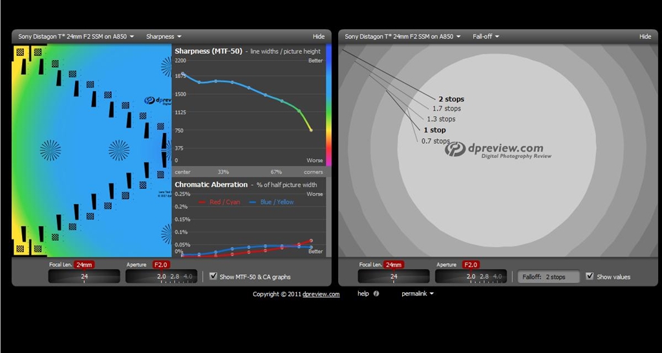Image resolution: width=662 pixels, height=353 pixels.
Task: Click the 1 stop falloff label
Action: click(435, 130)
